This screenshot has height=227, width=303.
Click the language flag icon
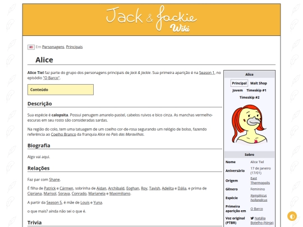[31, 47]
